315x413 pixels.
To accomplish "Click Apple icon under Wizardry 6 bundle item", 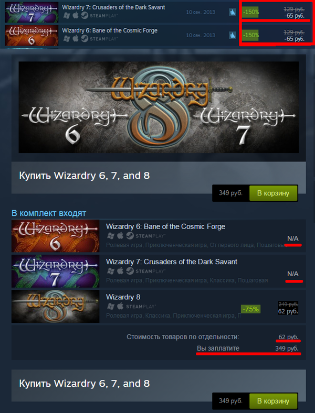I will click(120, 235).
